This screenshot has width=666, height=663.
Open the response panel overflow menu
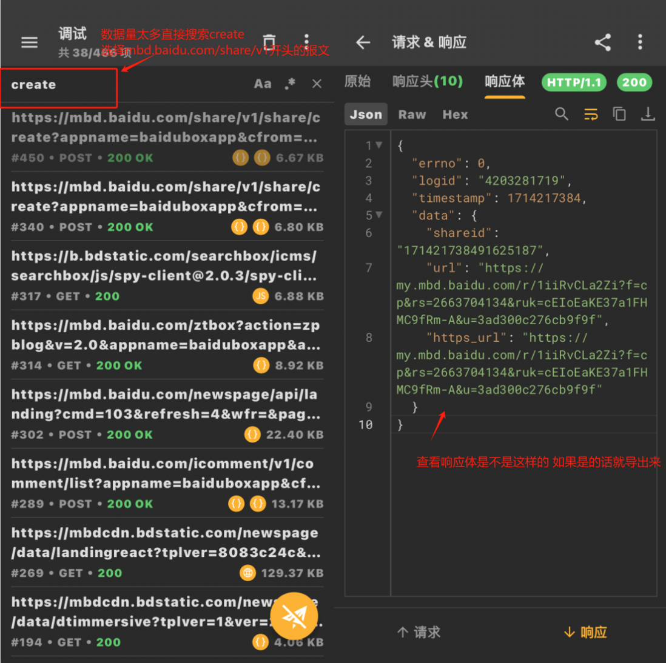click(x=640, y=42)
